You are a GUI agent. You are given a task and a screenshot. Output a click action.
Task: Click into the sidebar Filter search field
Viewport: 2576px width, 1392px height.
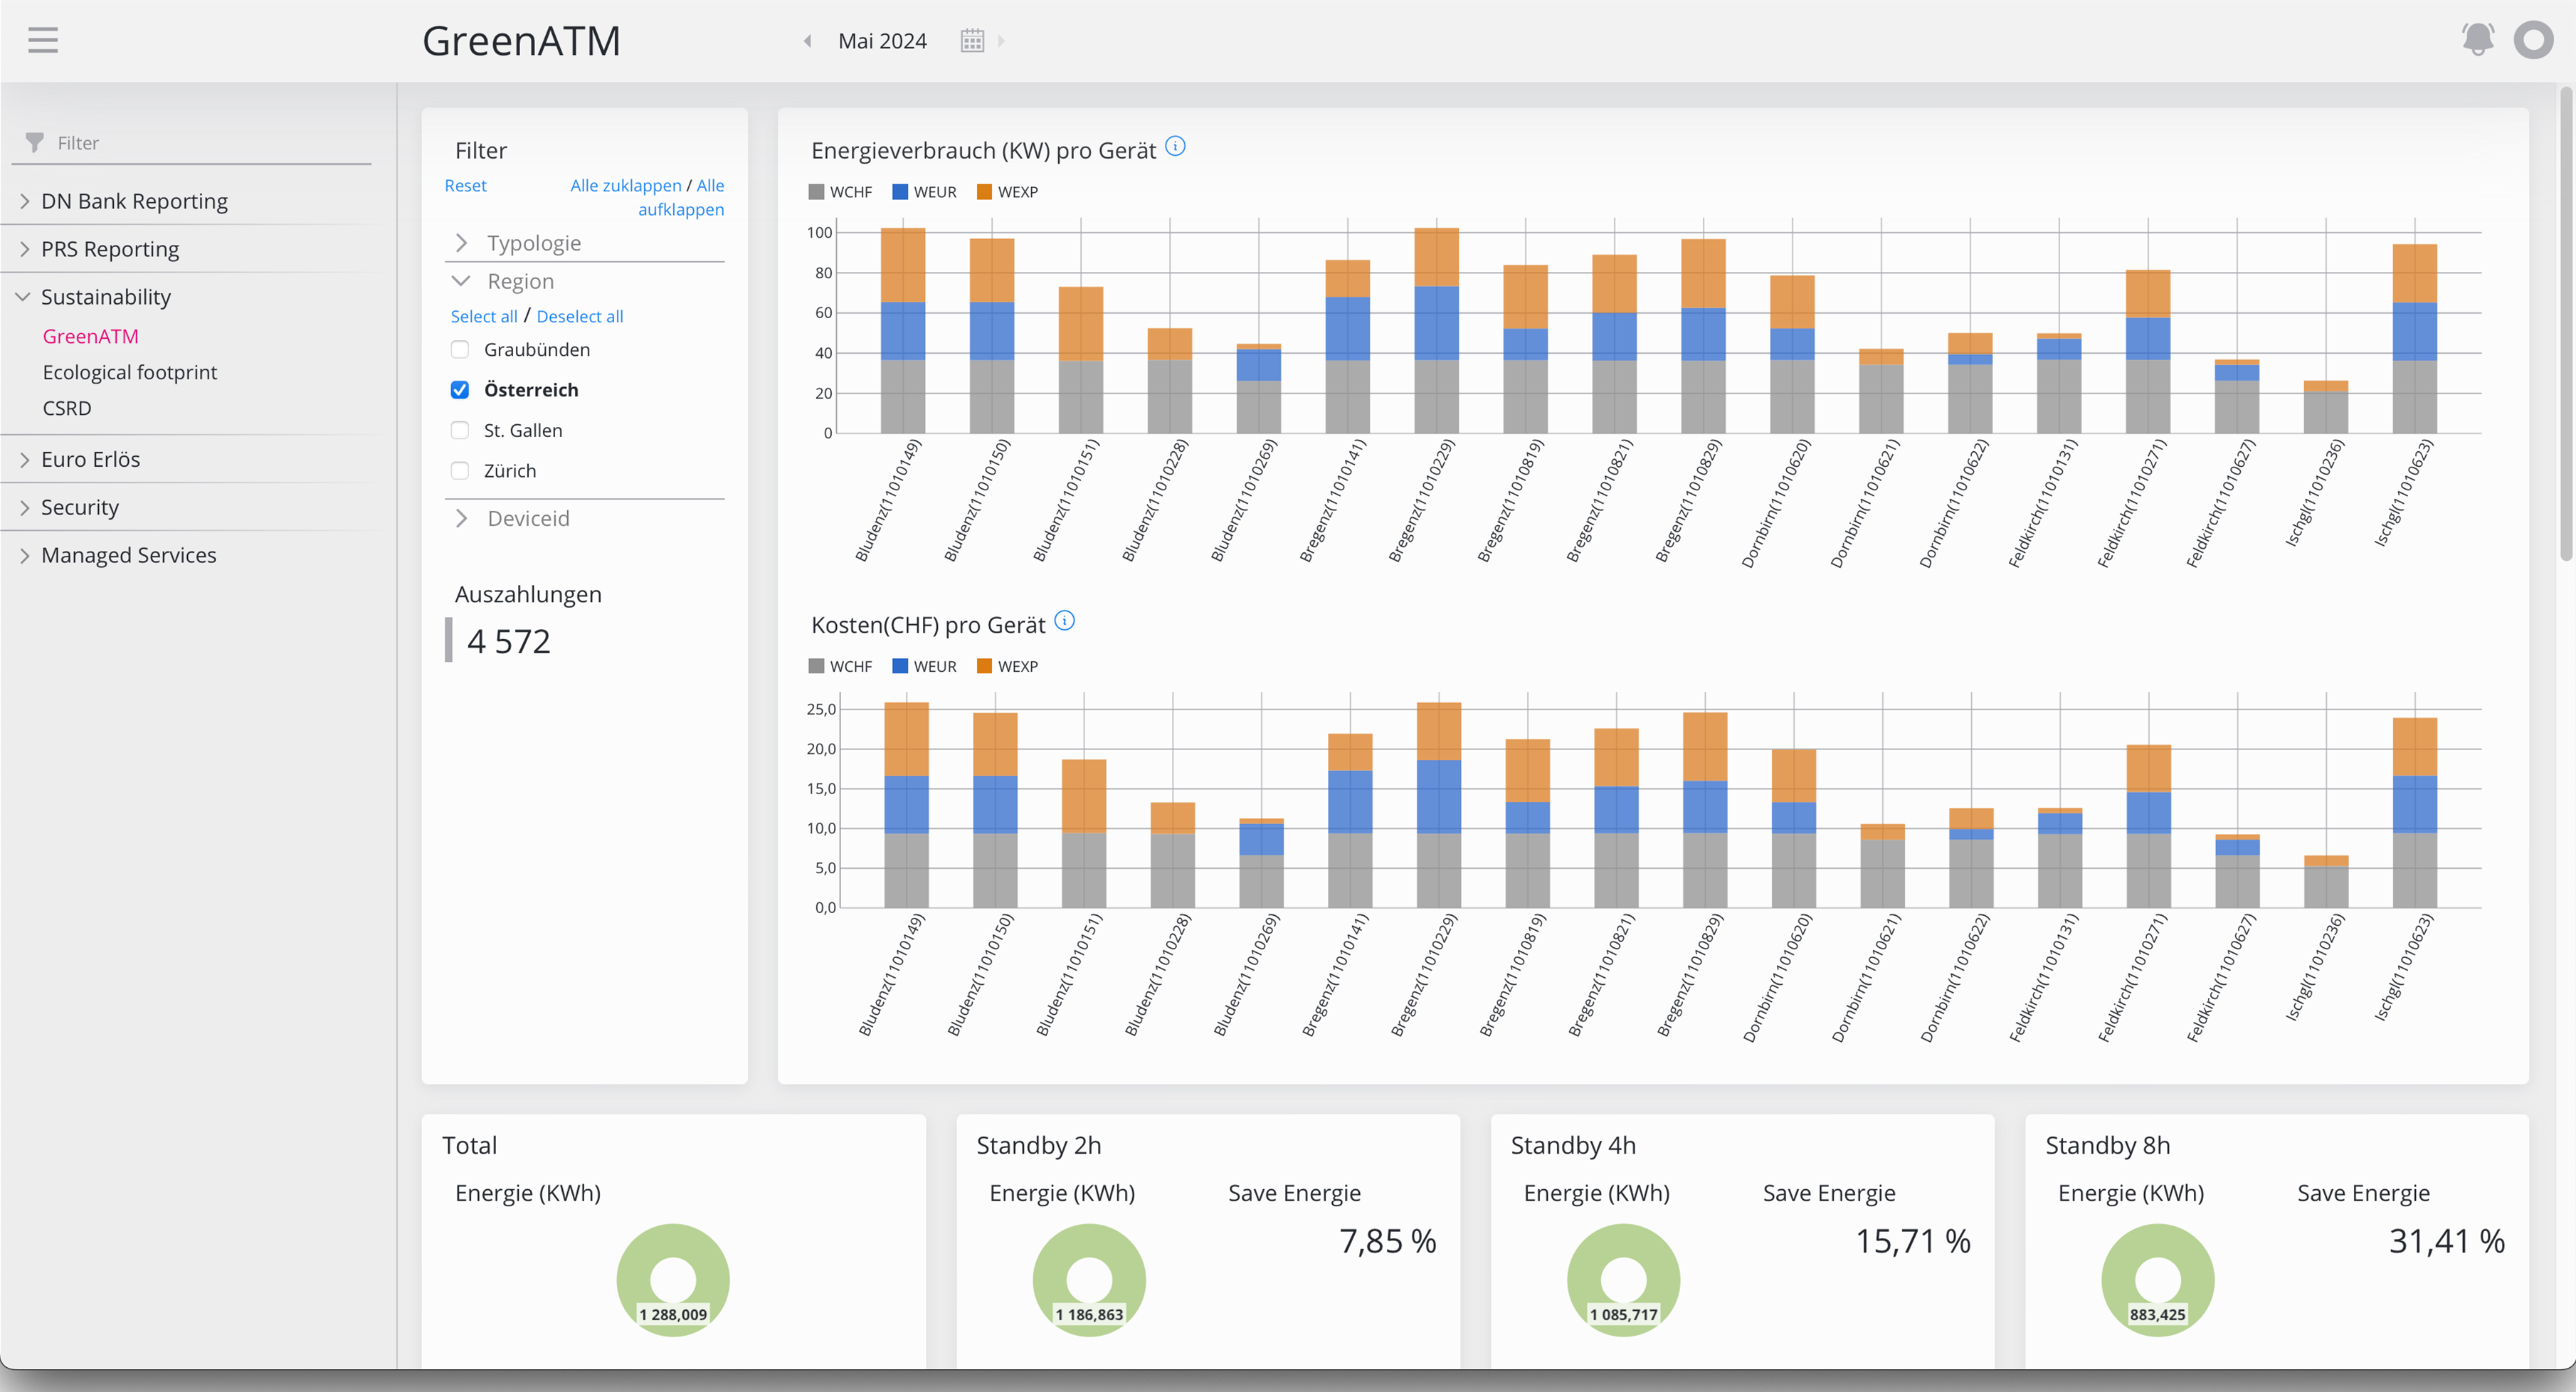190,142
